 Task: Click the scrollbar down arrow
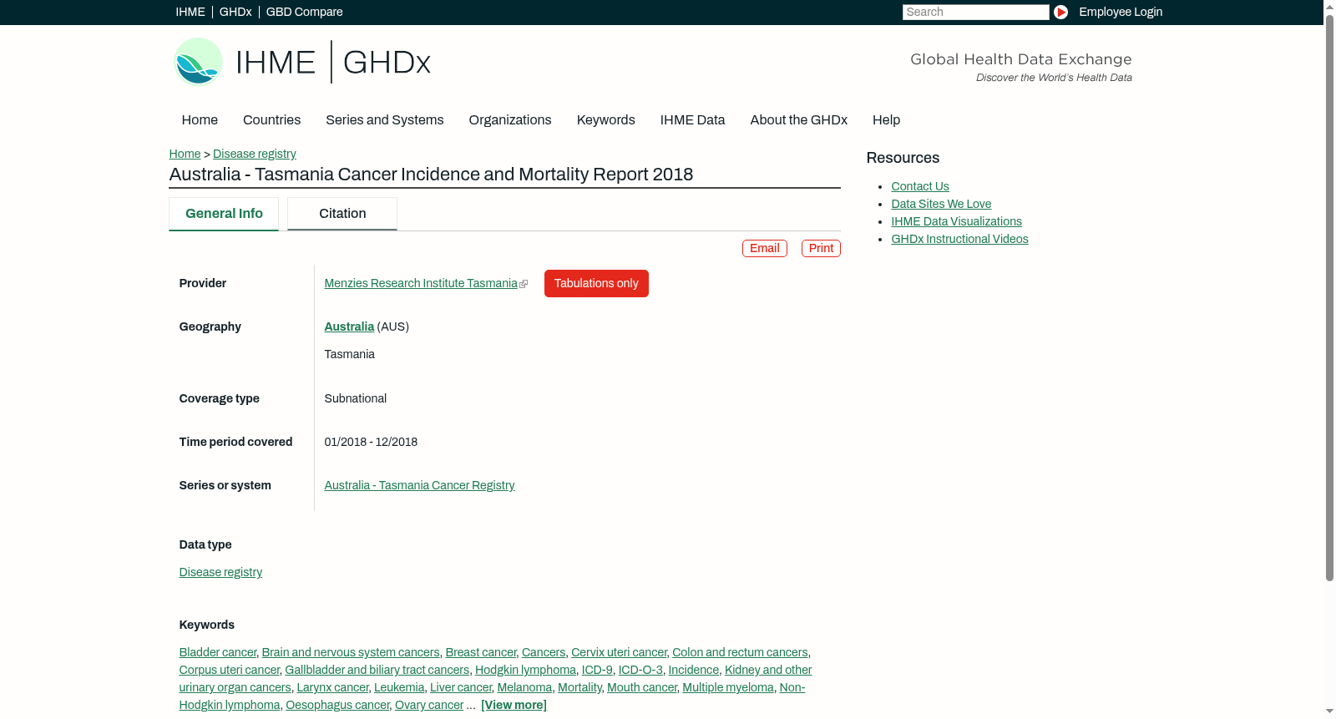tap(1329, 711)
